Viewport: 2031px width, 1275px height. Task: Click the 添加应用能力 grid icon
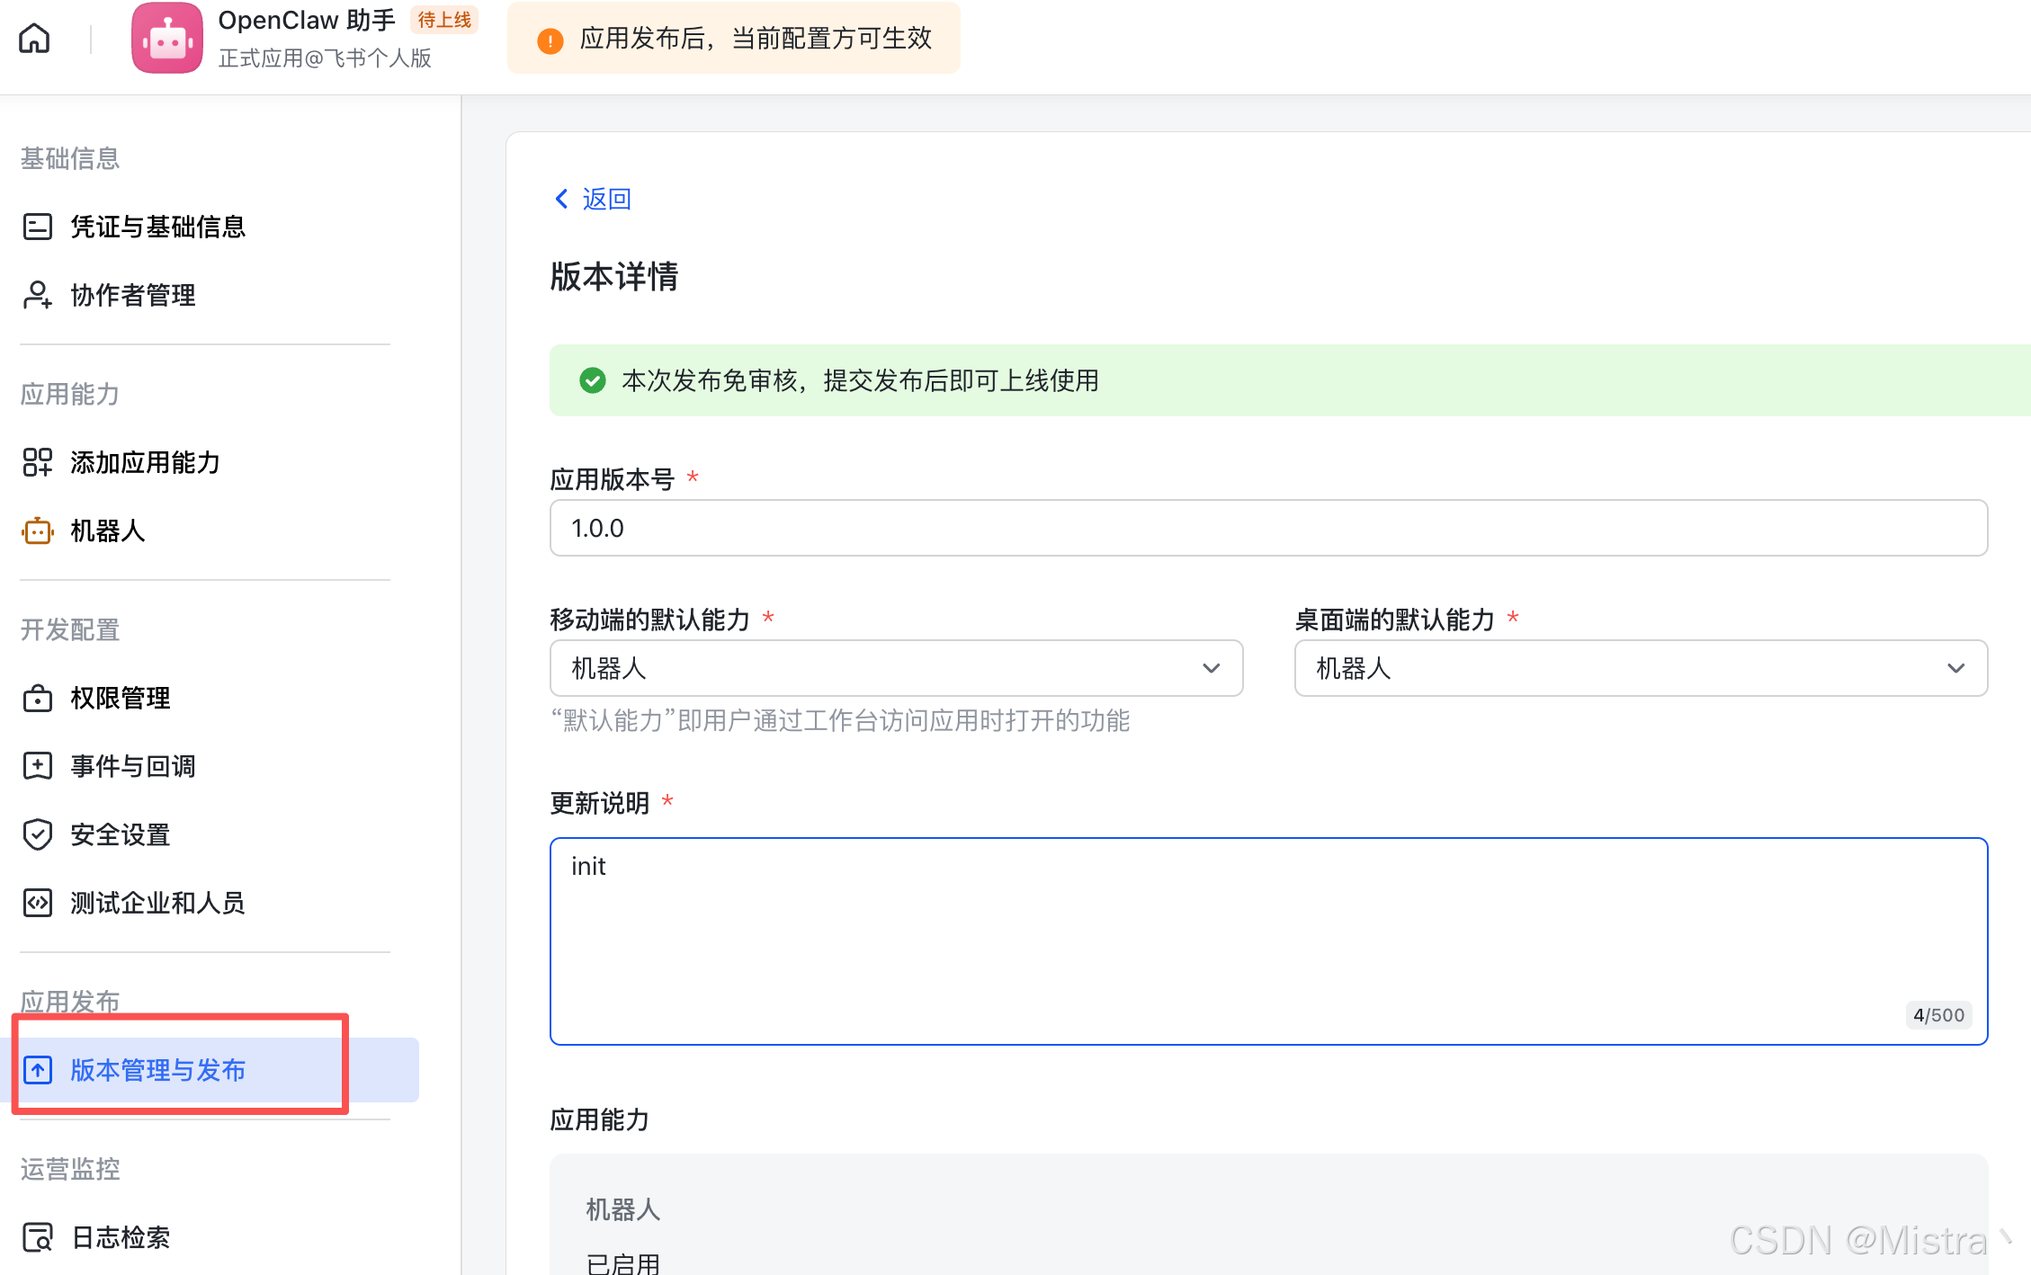point(37,462)
